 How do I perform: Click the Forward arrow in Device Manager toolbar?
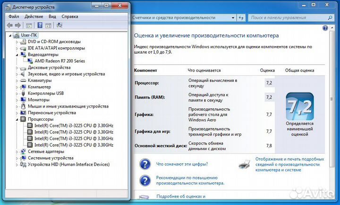(x=18, y=26)
